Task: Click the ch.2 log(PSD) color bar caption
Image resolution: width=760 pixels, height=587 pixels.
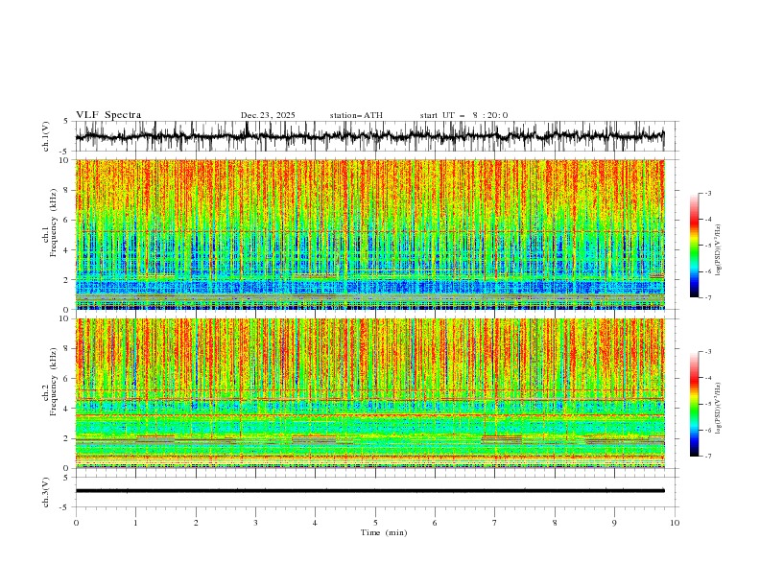Action: point(719,408)
